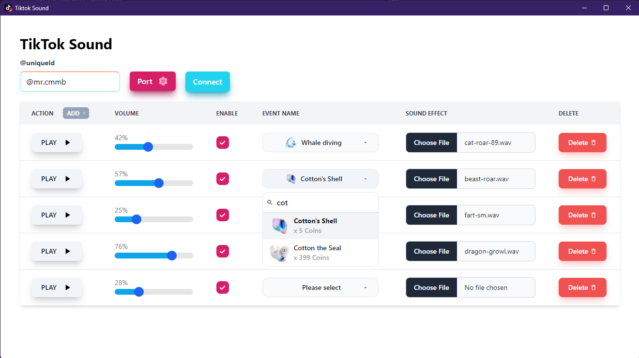The width and height of the screenshot is (639, 358).
Task: Click the 57% volume slider handle
Action: [x=159, y=183]
